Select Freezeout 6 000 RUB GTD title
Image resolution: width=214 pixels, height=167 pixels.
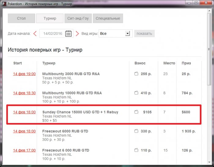[x=66, y=150]
